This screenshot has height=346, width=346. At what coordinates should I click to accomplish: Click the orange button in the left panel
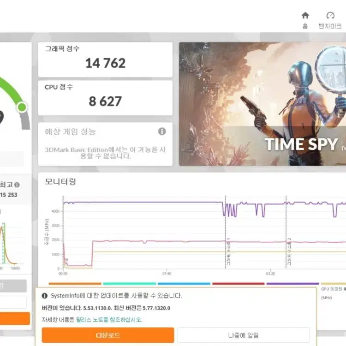[15, 318]
